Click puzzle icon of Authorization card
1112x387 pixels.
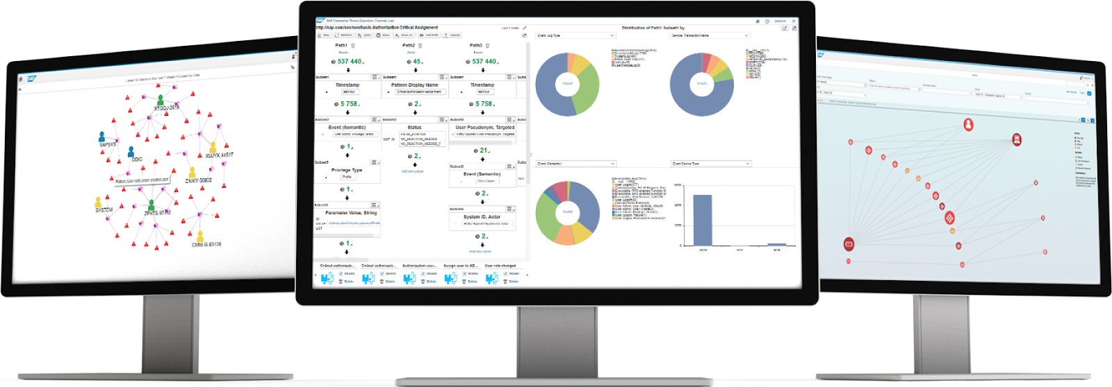pyautogui.click(x=410, y=278)
